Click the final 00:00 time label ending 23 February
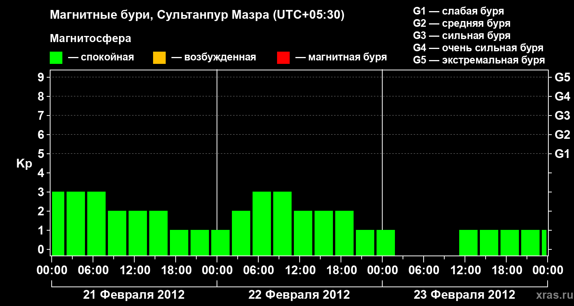Screen dimensions: 574x306 point(548,270)
